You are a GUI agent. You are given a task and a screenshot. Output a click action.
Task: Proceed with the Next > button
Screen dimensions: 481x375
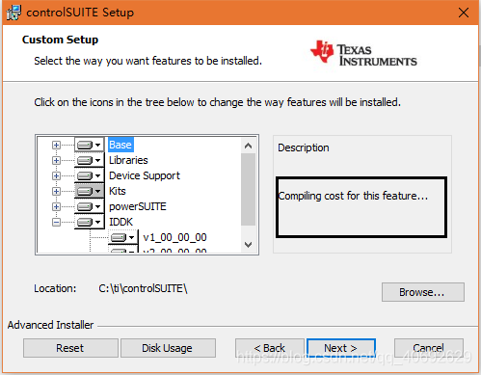pyautogui.click(x=341, y=348)
